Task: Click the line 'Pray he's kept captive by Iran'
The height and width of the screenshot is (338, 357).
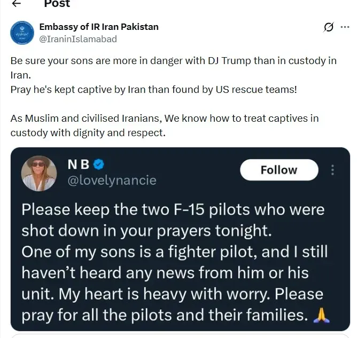Action: coord(153,89)
